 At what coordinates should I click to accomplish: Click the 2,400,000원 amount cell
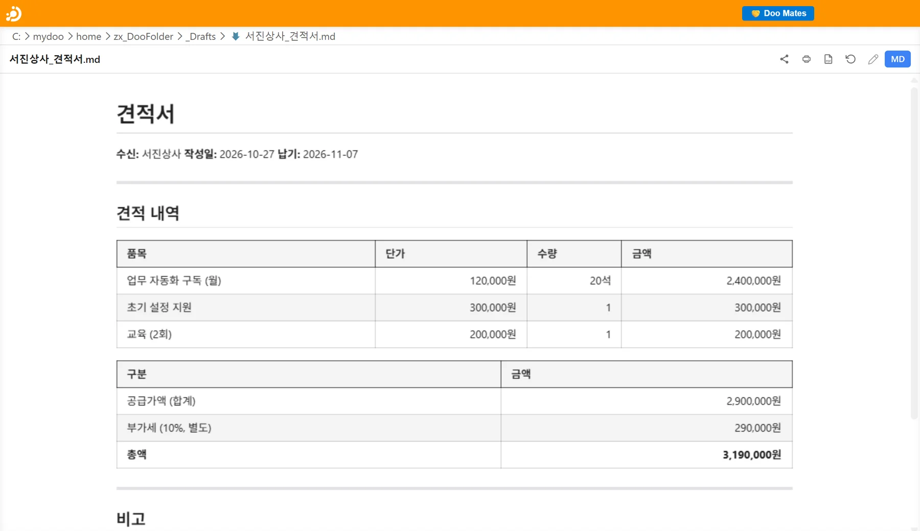tap(707, 281)
